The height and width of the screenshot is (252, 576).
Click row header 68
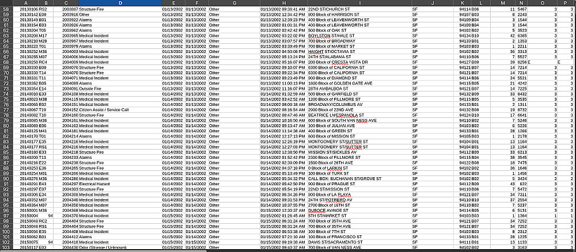pos(6,62)
